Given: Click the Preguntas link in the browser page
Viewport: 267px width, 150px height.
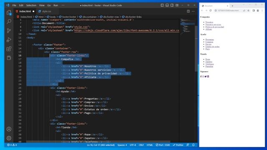Looking at the screenshot, I should click(x=209, y=40).
